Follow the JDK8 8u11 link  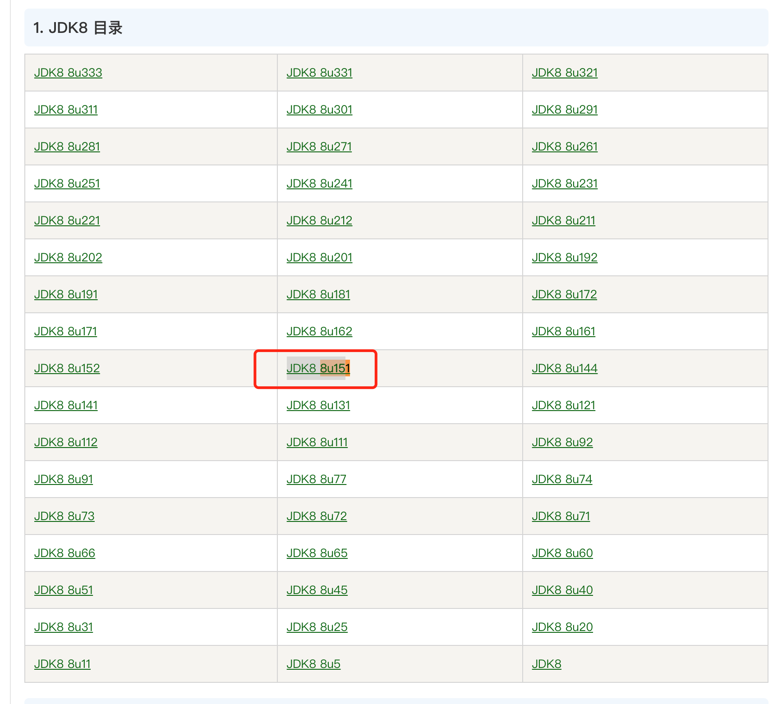click(x=62, y=664)
